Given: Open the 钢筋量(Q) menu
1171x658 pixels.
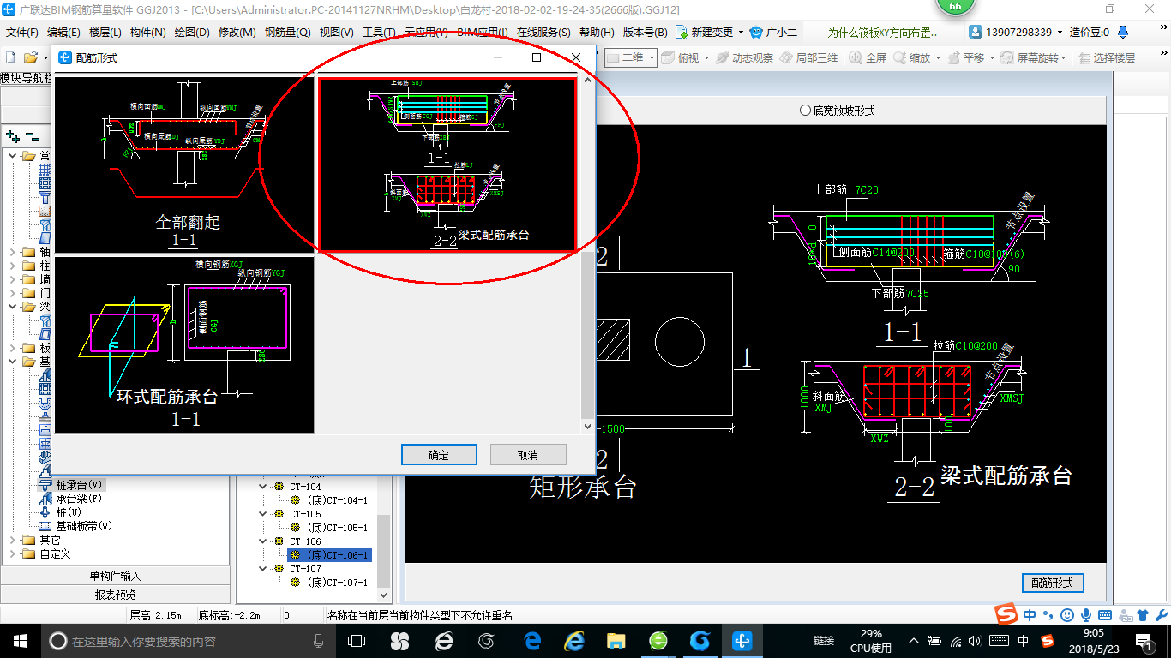Looking at the screenshot, I should pos(287,33).
